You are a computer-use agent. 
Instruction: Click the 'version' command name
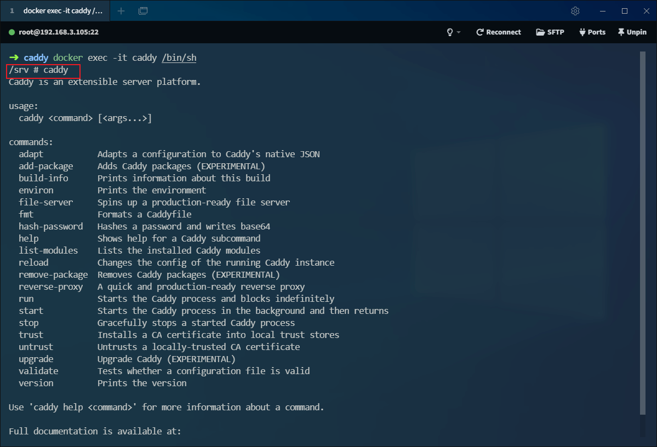(x=36, y=383)
